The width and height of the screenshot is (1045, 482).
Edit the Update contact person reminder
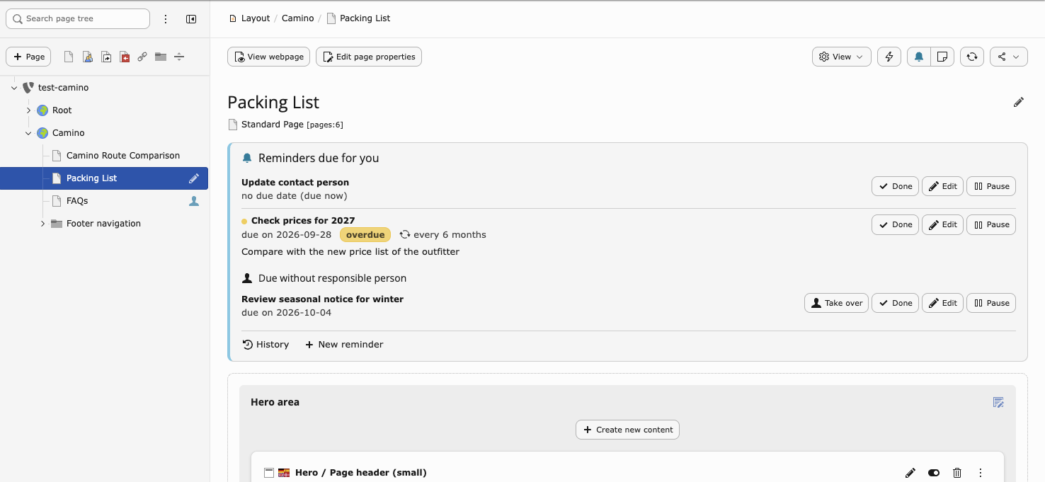pos(942,186)
